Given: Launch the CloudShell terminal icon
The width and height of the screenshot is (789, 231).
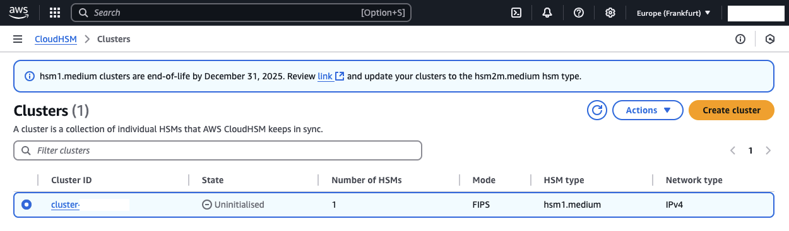Looking at the screenshot, I should tap(516, 13).
